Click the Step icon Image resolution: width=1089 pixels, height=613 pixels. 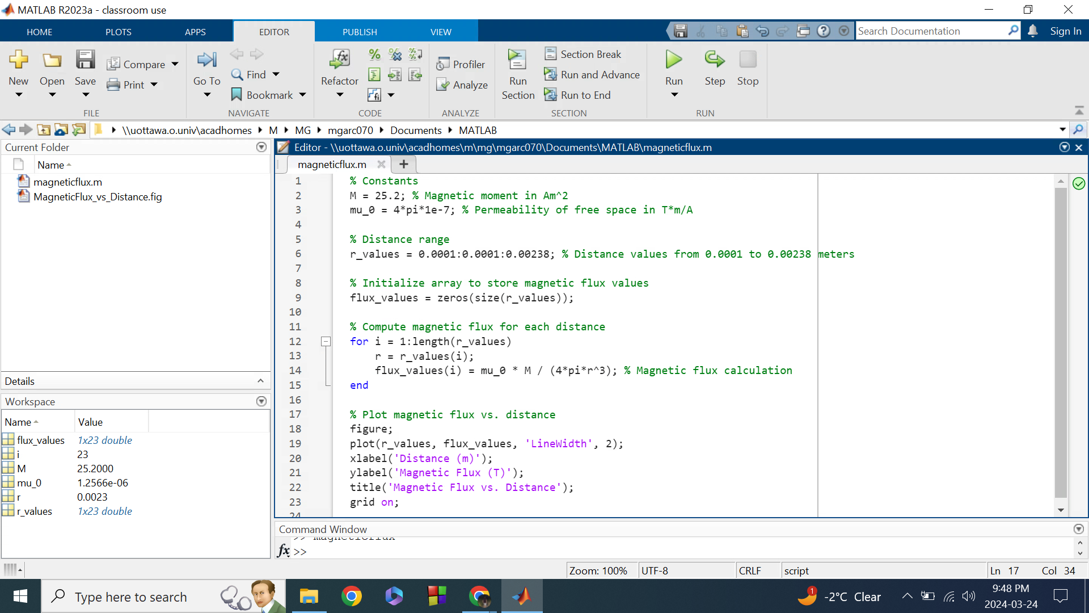715,60
